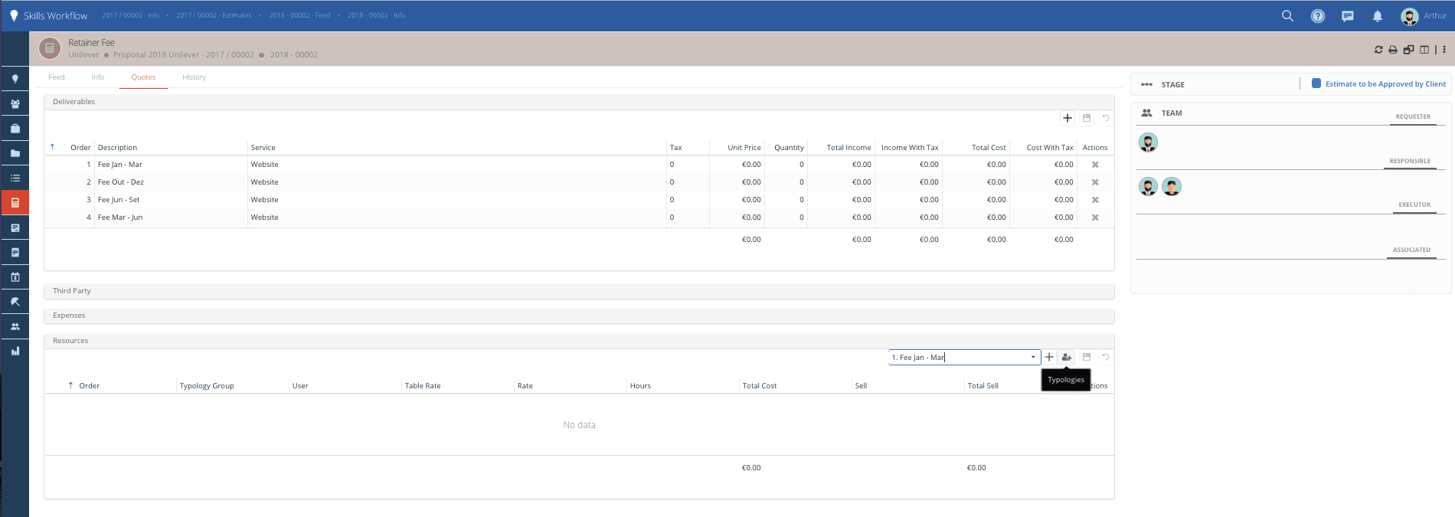Switch to the Feed tab
The width and height of the screenshot is (1455, 517).
[x=57, y=77]
